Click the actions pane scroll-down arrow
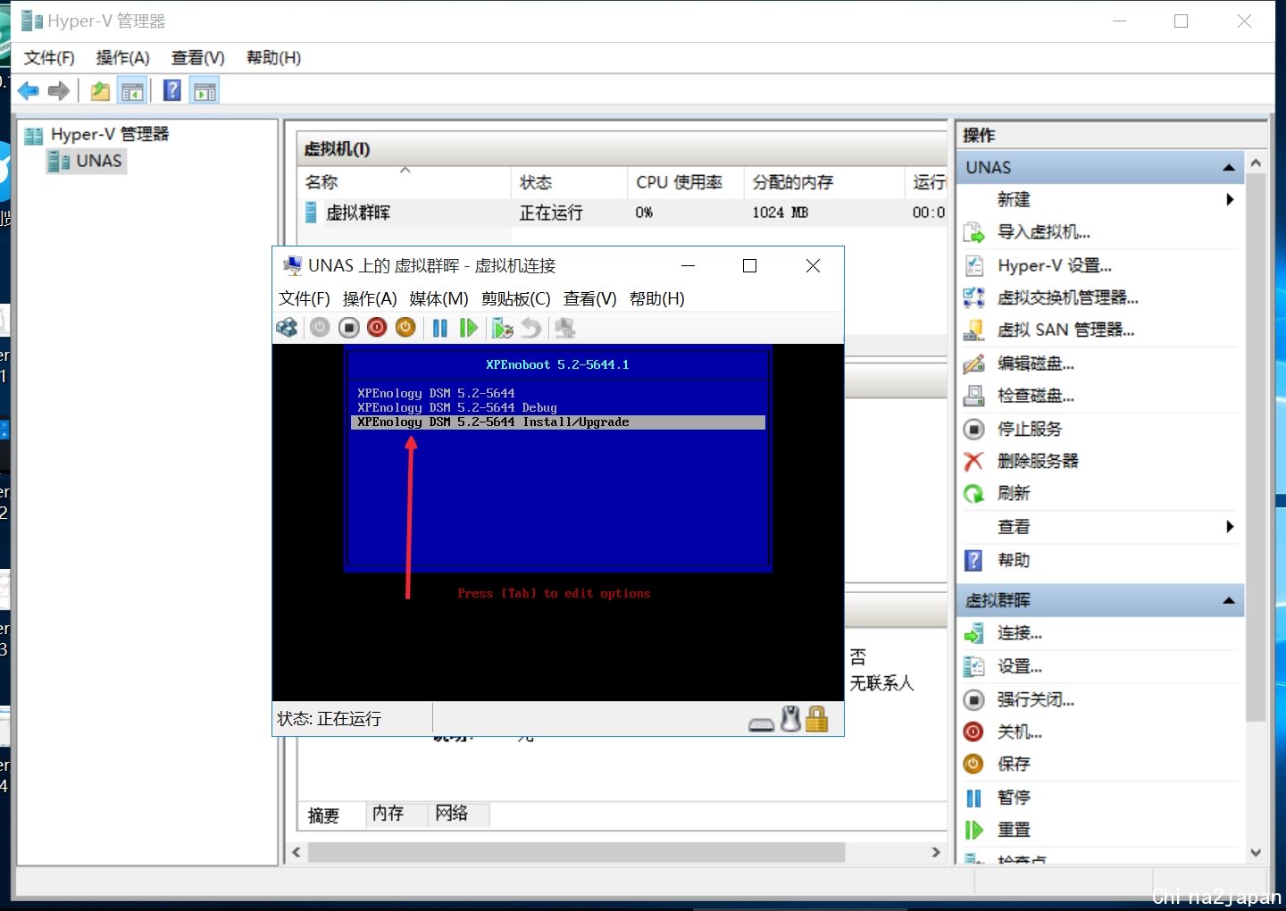Viewport: 1286px width, 911px height. 1256,853
